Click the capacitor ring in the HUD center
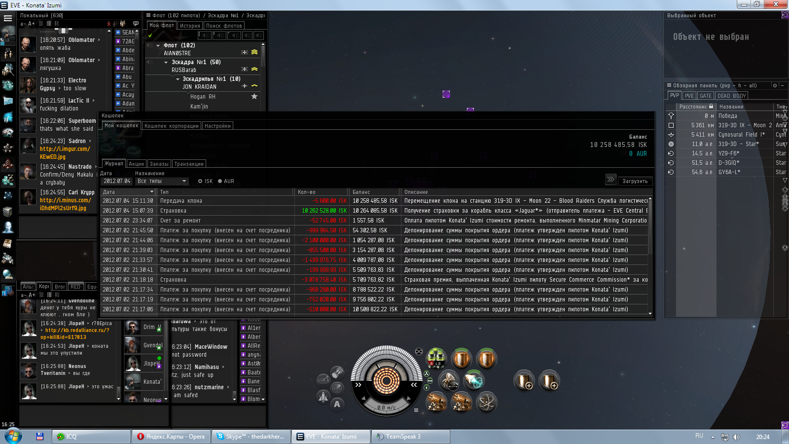This screenshot has height=444, width=789. pos(386,380)
